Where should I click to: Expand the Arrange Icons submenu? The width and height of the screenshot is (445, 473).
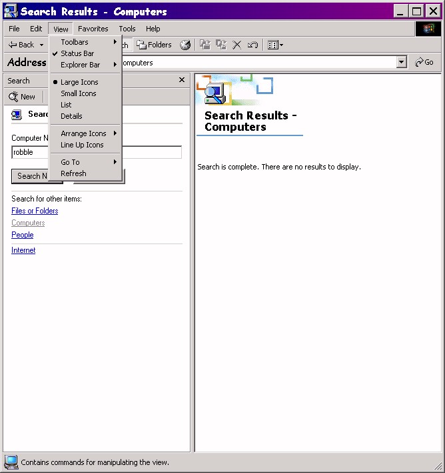point(85,133)
